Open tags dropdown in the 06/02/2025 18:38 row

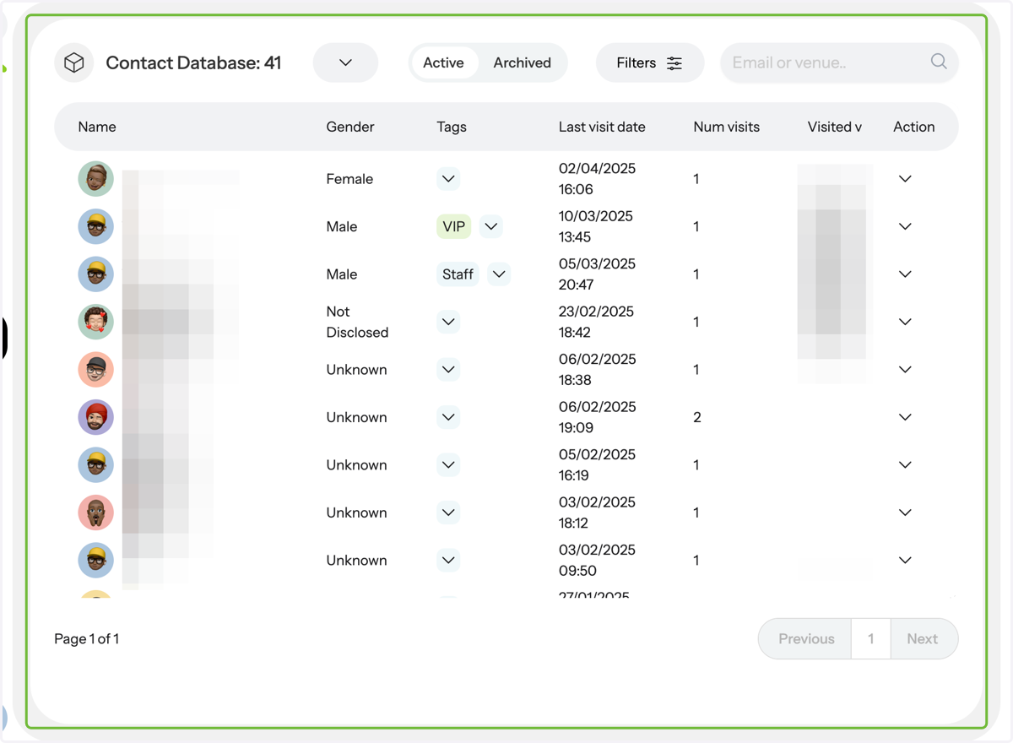(448, 370)
